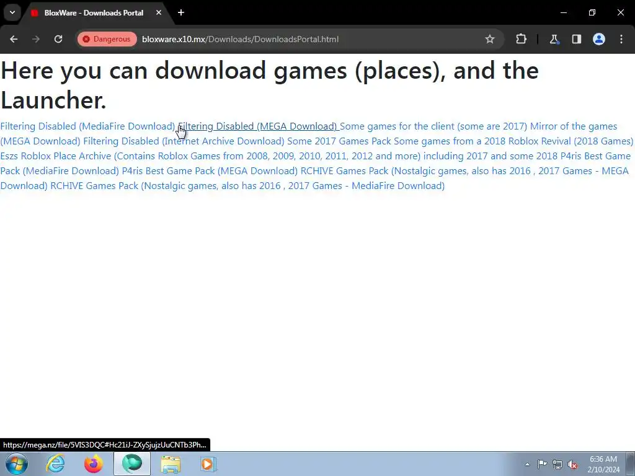Open the Windows Start menu
The height and width of the screenshot is (476, 635).
coord(17,464)
